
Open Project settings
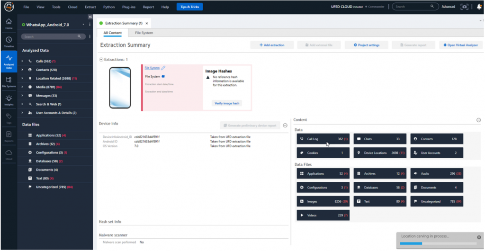point(367,45)
